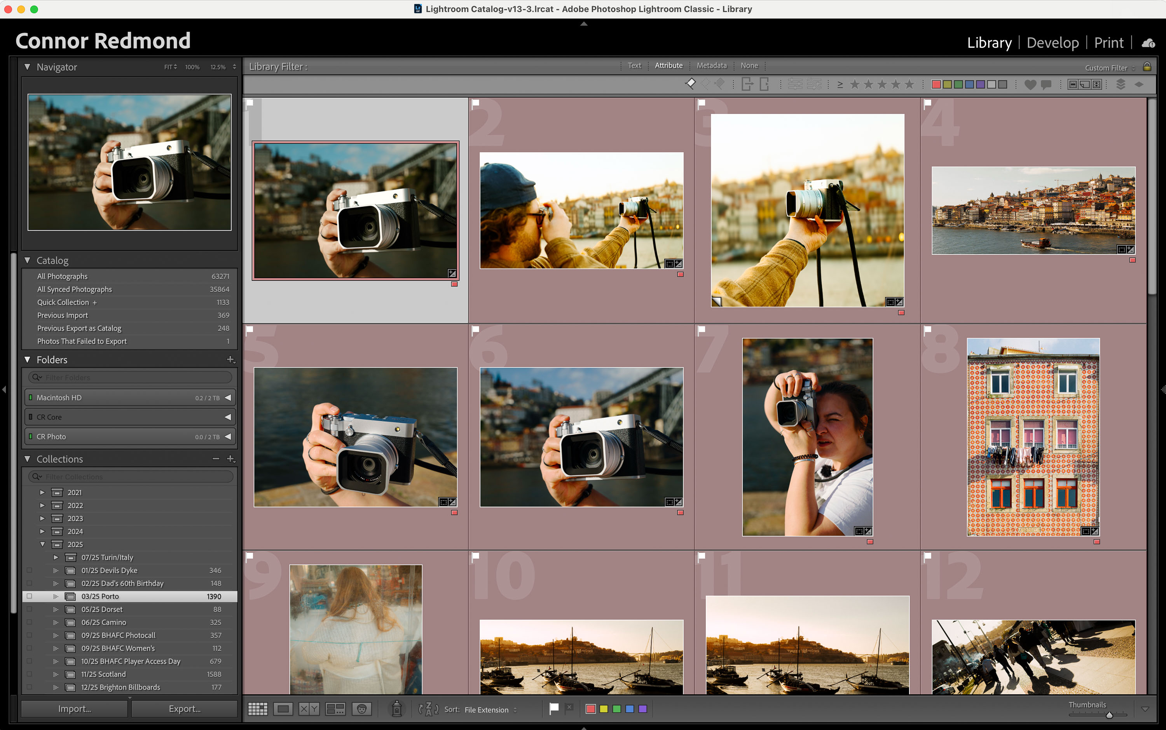Expand the 2021 collection set
Screen dimensions: 1166x730
42,493
